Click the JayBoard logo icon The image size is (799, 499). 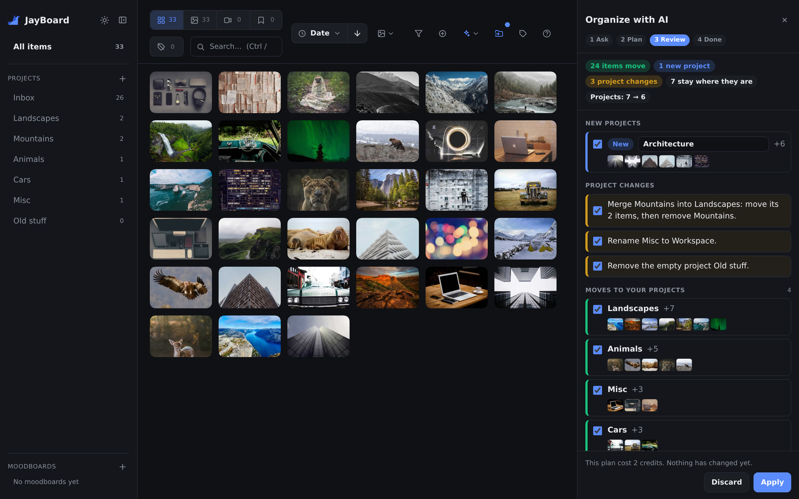pyautogui.click(x=14, y=20)
